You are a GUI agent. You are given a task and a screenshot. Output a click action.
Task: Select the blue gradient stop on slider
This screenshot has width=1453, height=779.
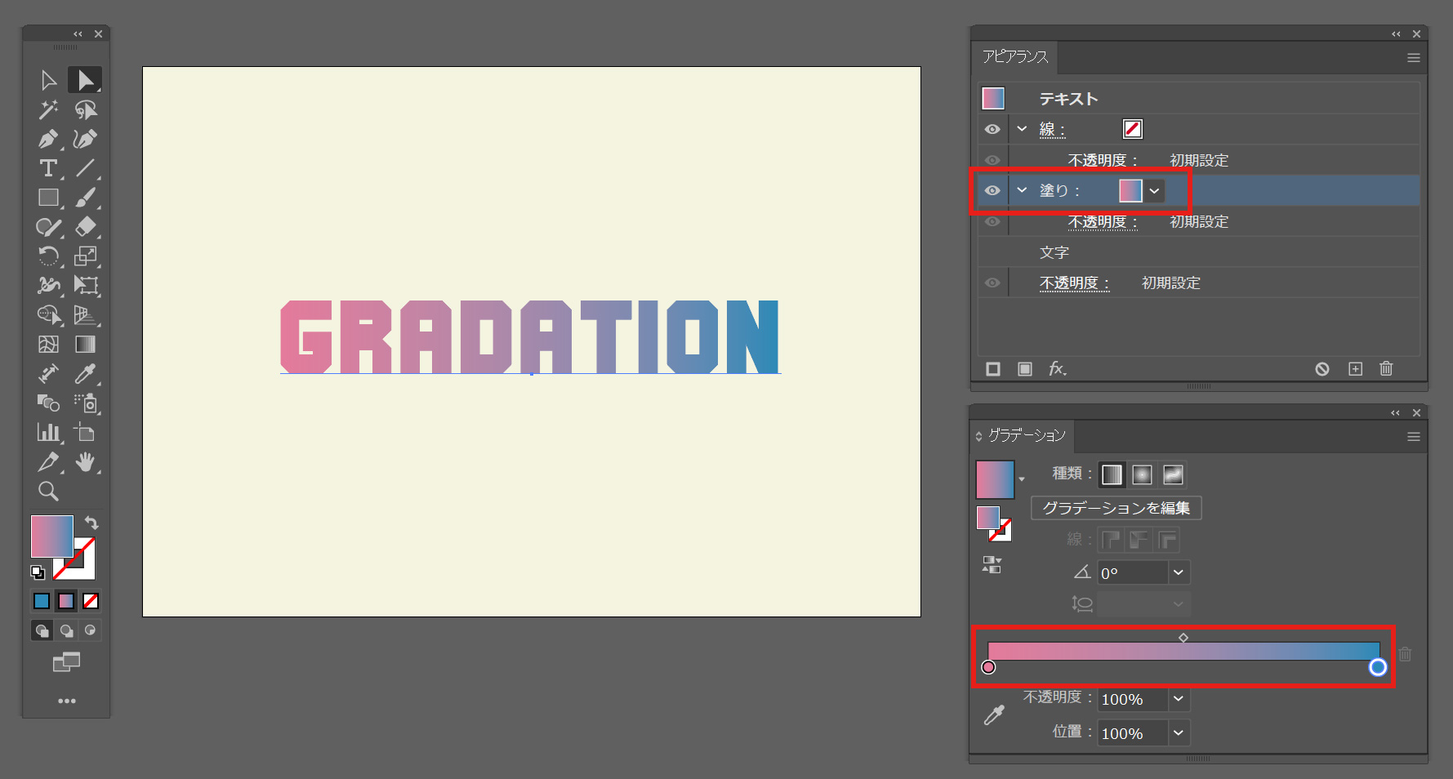click(1377, 667)
